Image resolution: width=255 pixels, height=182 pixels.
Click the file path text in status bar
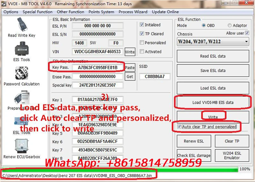pos(77,176)
